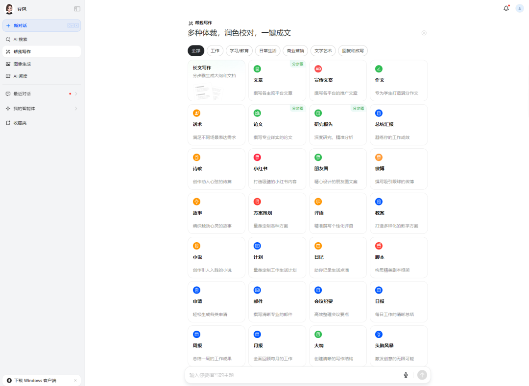Close the 下载 Windows 客户端 banner
The width and height of the screenshot is (529, 386).
tap(76, 380)
